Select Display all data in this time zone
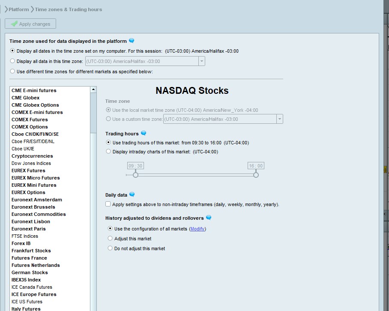The width and height of the screenshot is (389, 311). (x=12, y=61)
